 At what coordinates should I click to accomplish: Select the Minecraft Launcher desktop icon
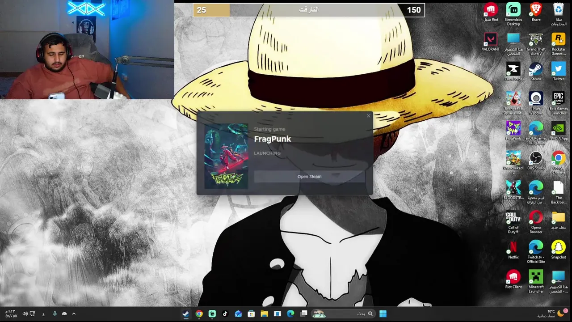pos(536,282)
